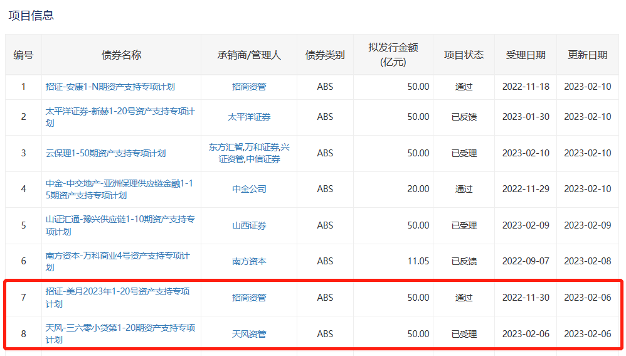
Task: Open bond link 云保理1-50期资产支持专项计划
Action: coord(106,153)
